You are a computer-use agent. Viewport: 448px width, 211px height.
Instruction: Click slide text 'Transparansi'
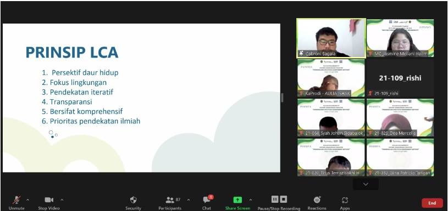click(71, 101)
